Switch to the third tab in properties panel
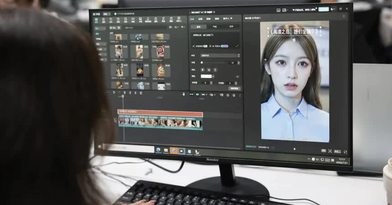Image resolution: width=392 pixels, height=205 pixels. coord(208,19)
